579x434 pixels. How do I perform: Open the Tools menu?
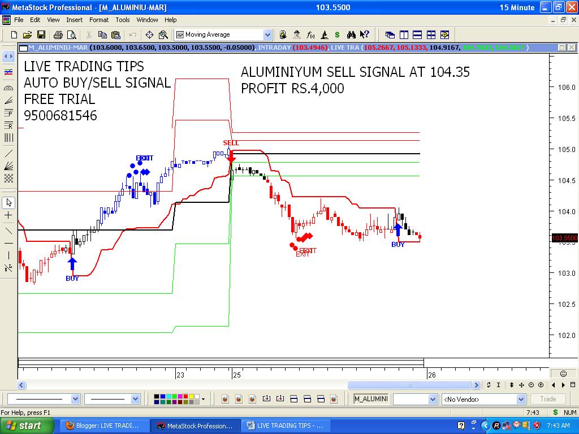122,20
